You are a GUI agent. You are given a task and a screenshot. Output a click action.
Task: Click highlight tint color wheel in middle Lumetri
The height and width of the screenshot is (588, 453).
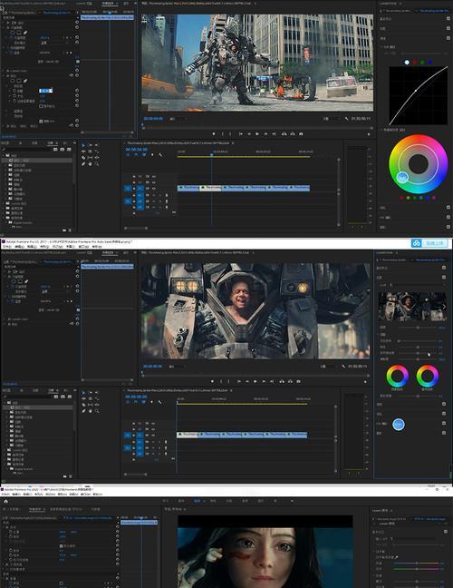pyautogui.click(x=427, y=376)
